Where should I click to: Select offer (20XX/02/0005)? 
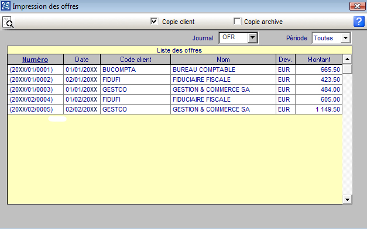pos(31,109)
